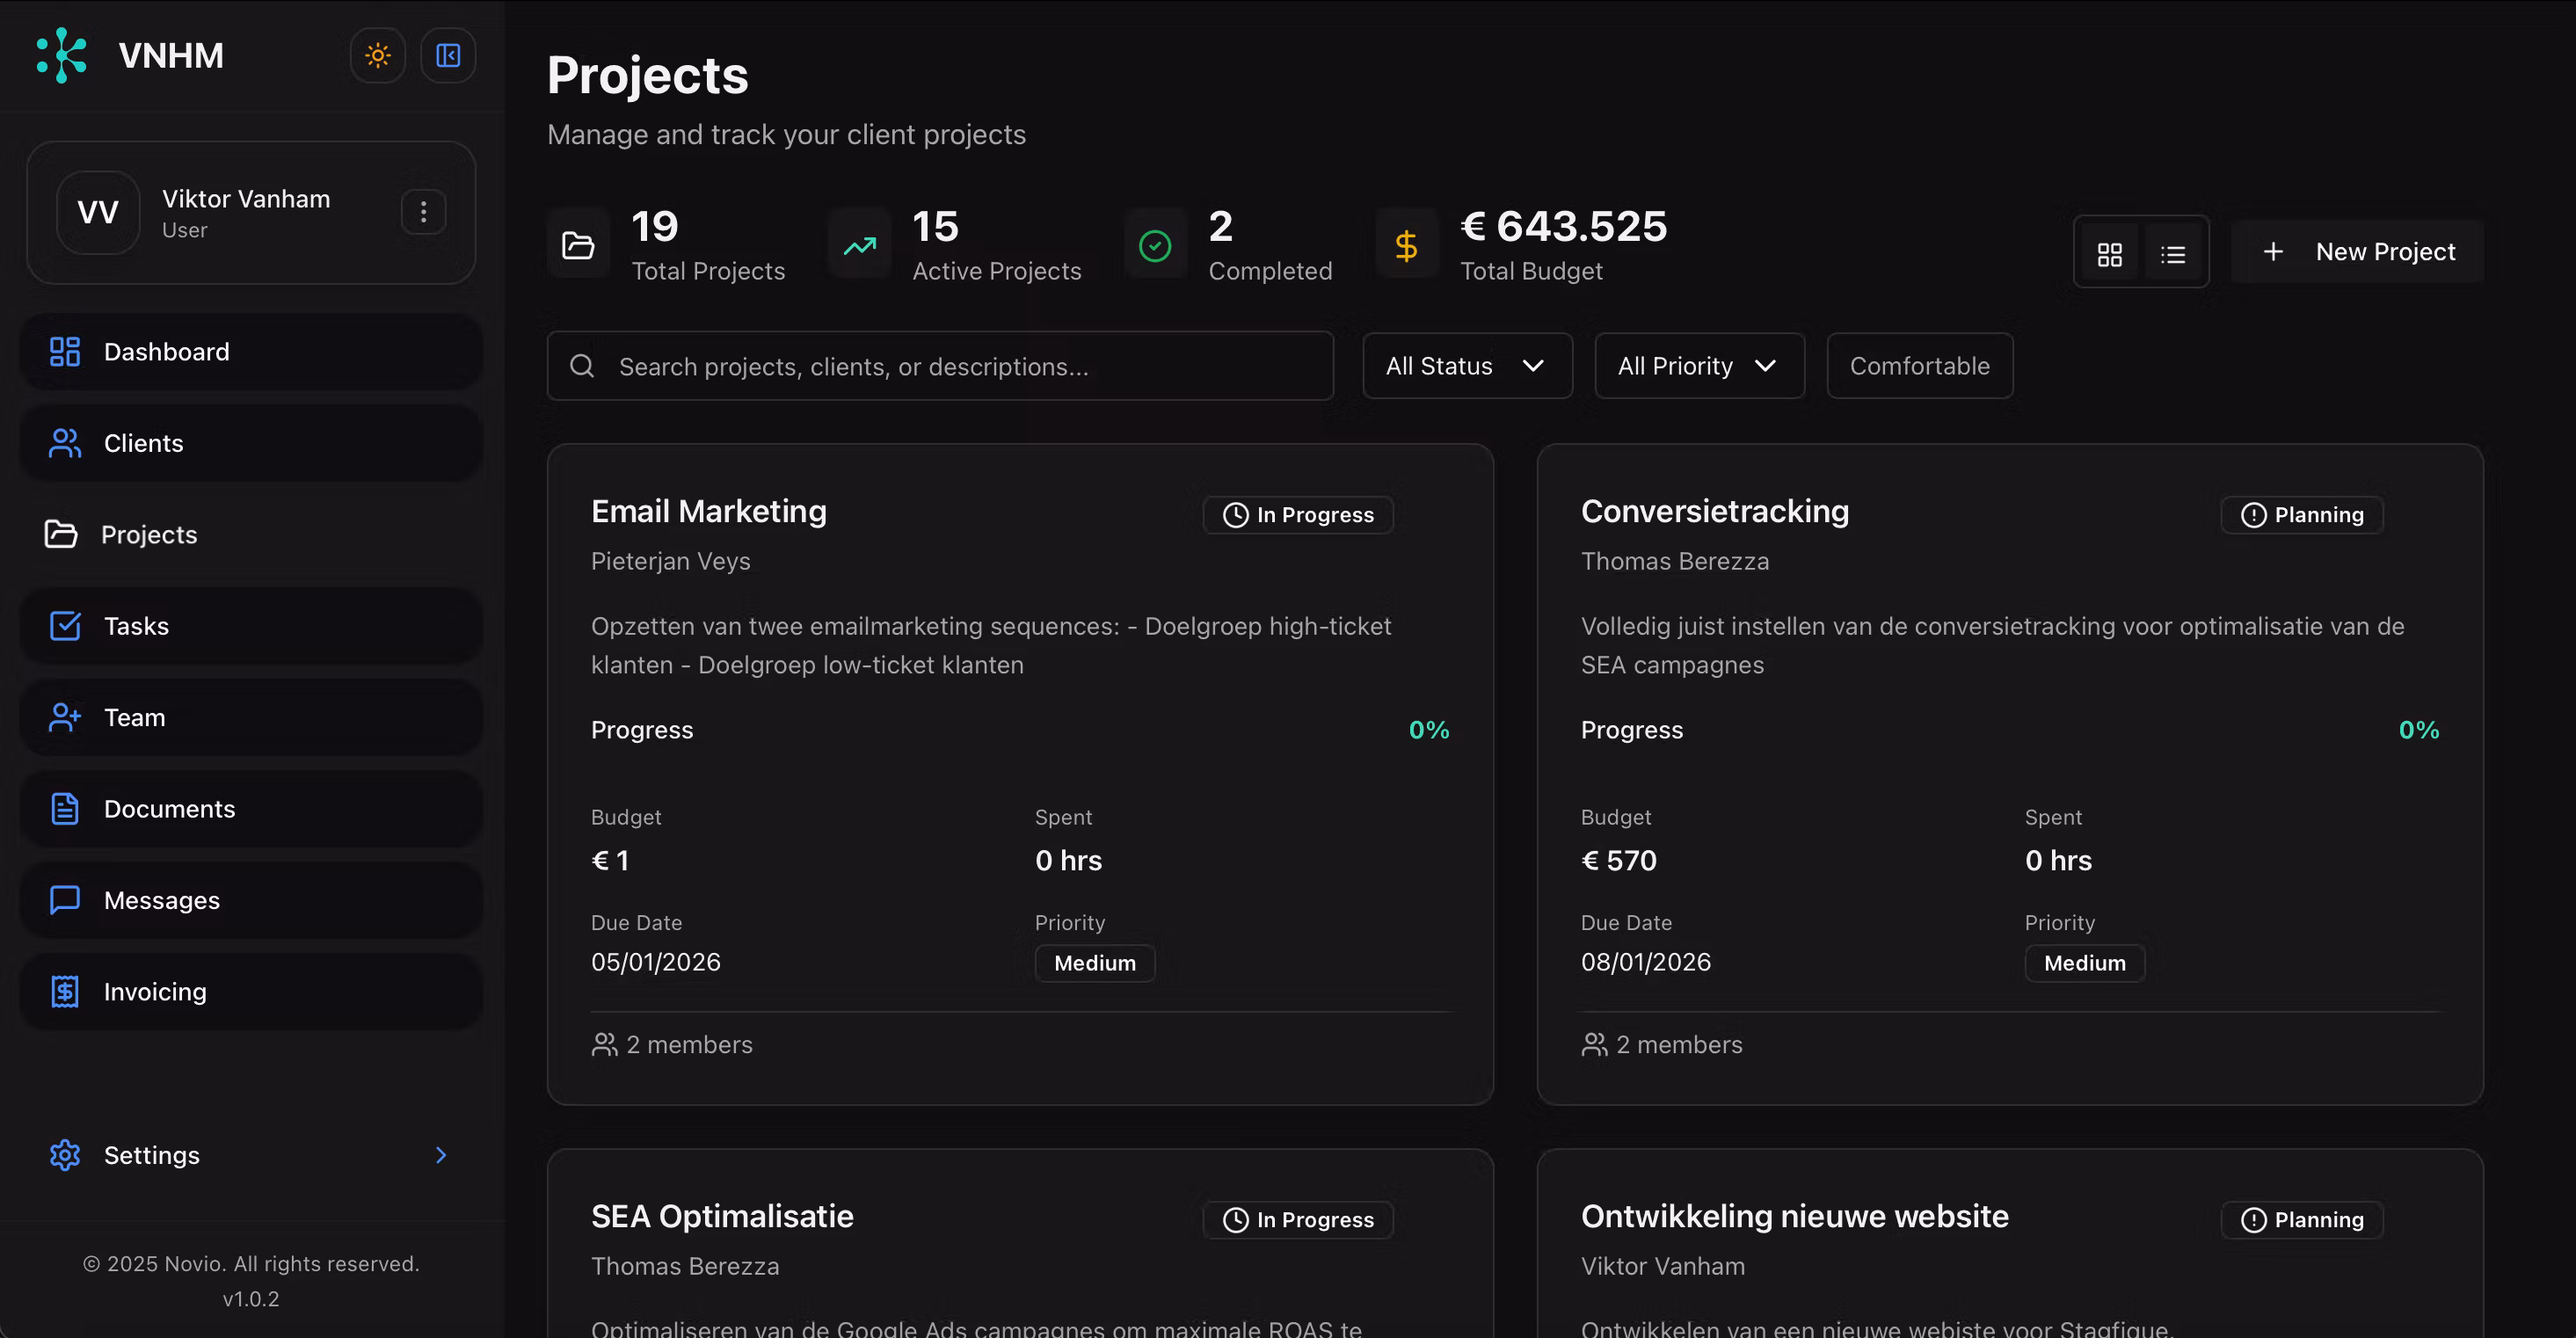Collapse the sidebar panel
The width and height of the screenshot is (2576, 1338).
point(448,55)
